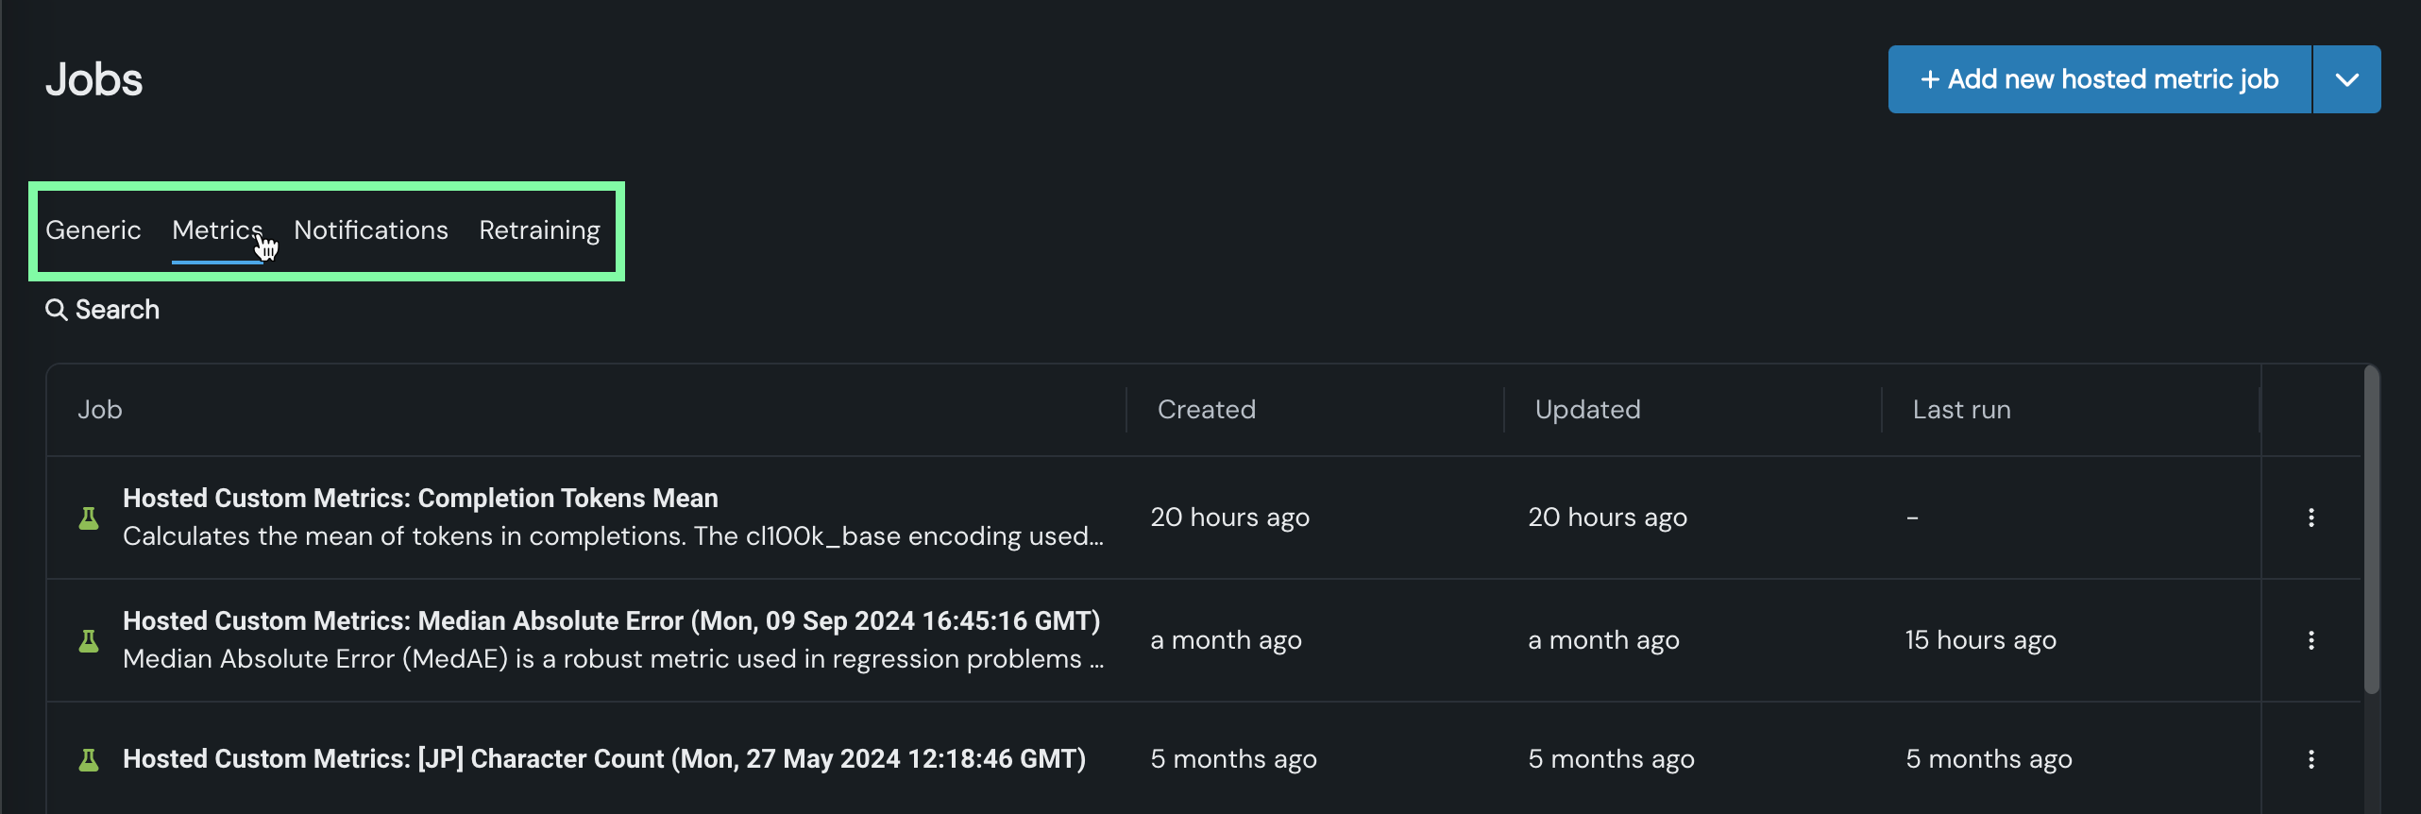
Task: Click flask icon beside [JP] Character Count job
Action: tap(89, 759)
